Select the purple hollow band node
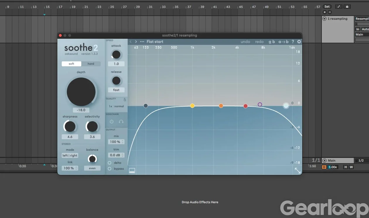The image size is (369, 218). (260, 104)
